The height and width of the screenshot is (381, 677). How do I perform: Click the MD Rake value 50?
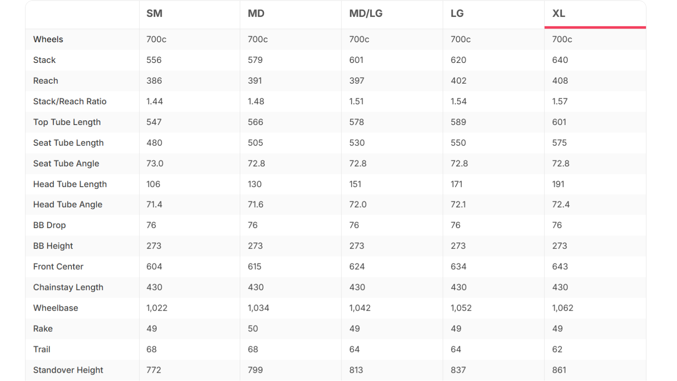pyautogui.click(x=253, y=328)
